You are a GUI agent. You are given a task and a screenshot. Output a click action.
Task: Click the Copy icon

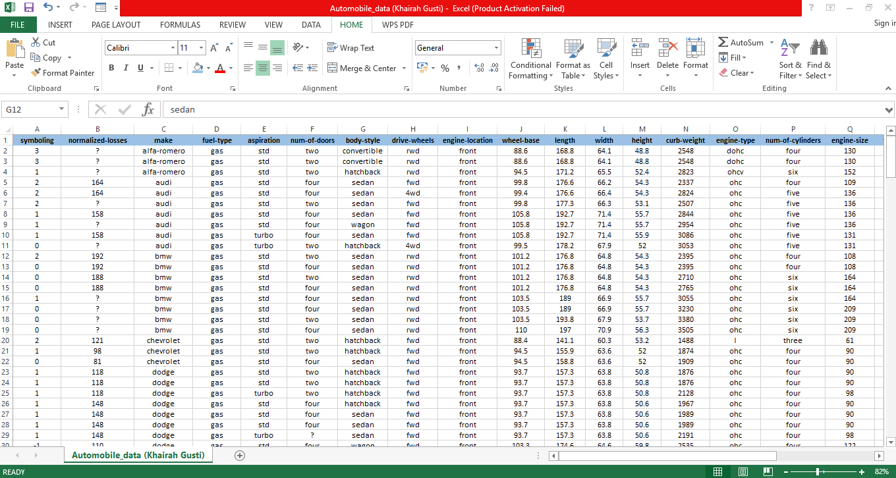(x=36, y=58)
